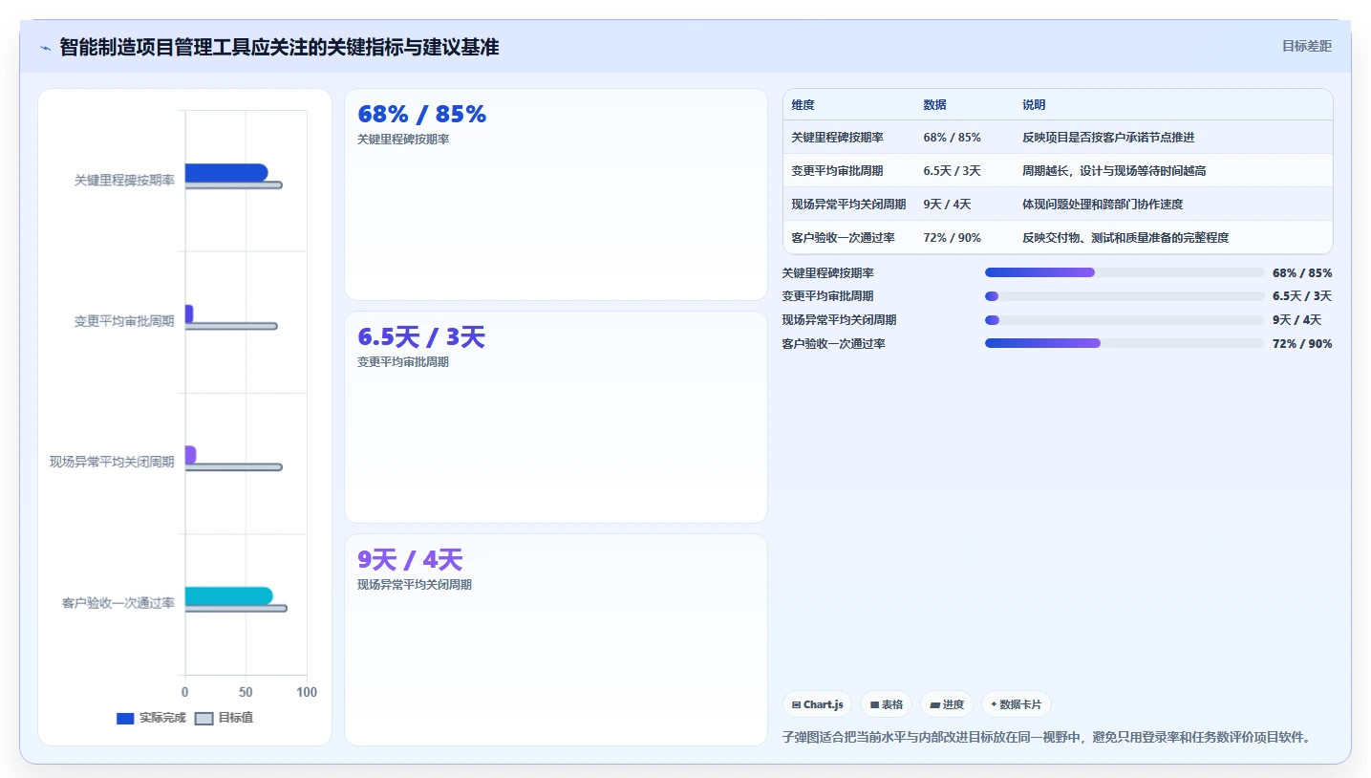1371x778 pixels.
Task: Click chart axis label 客户验收一次通过率
Action: [x=118, y=603]
